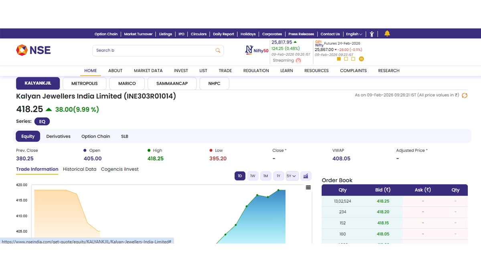Pause the index ticker carousel
Viewport: 481px width, 270px height.
361,59
